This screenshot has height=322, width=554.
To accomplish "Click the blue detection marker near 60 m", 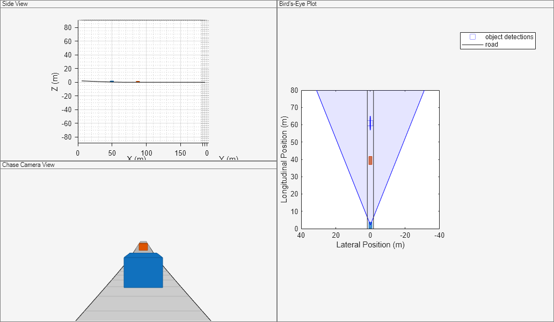I will [370, 123].
